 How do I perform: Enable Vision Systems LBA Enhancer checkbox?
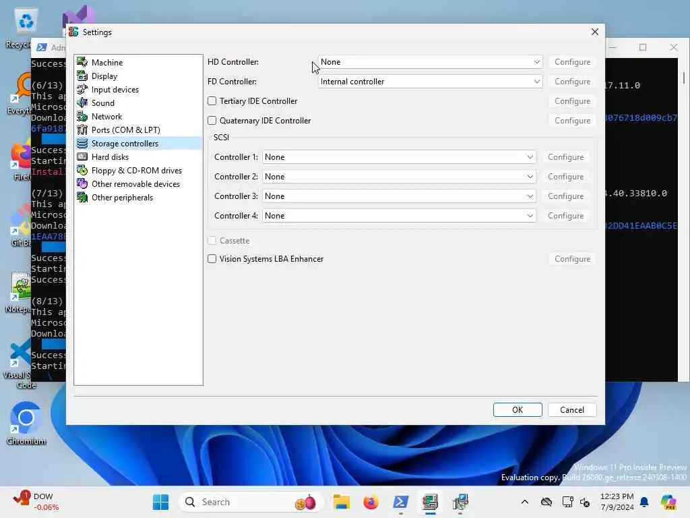click(212, 258)
